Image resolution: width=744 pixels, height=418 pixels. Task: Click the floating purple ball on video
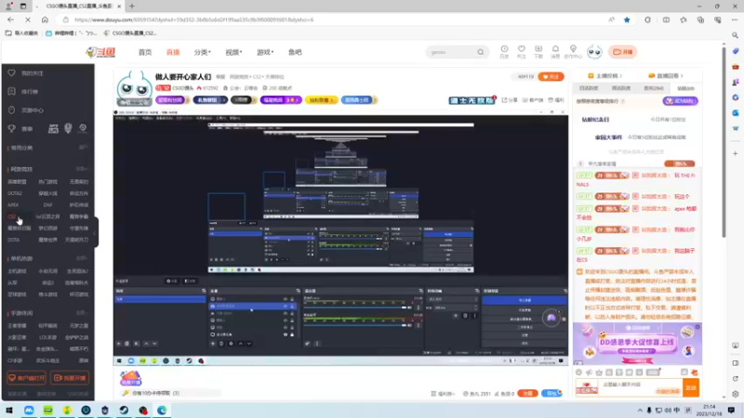(551, 318)
